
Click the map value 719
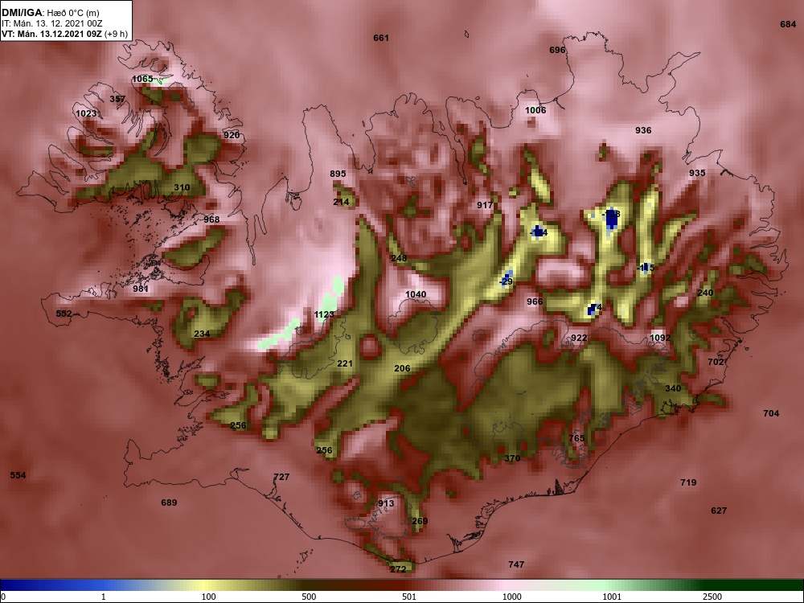[x=688, y=482]
